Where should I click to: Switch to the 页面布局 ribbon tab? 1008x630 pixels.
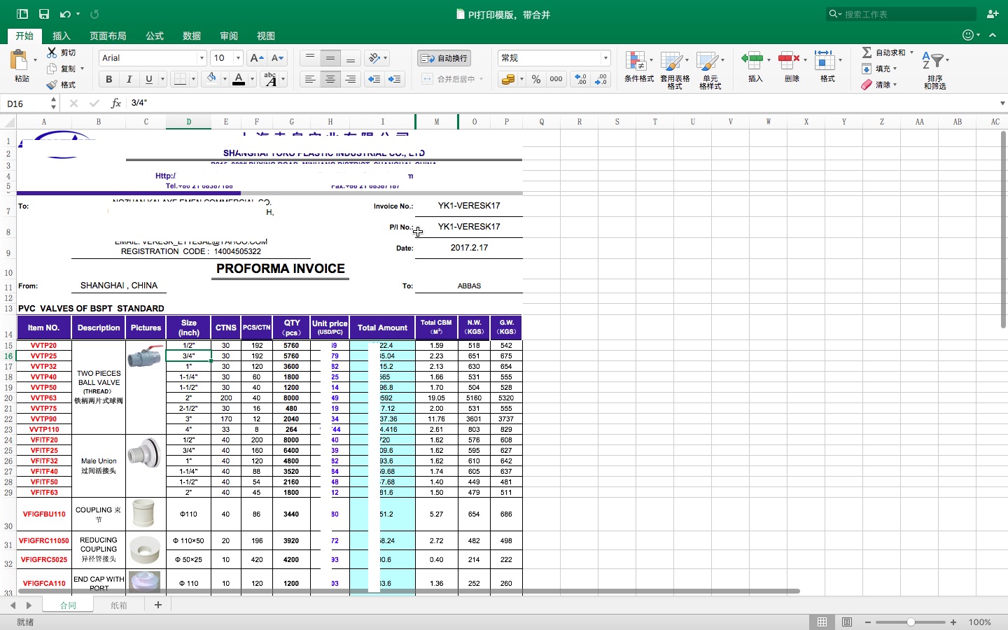(x=108, y=36)
